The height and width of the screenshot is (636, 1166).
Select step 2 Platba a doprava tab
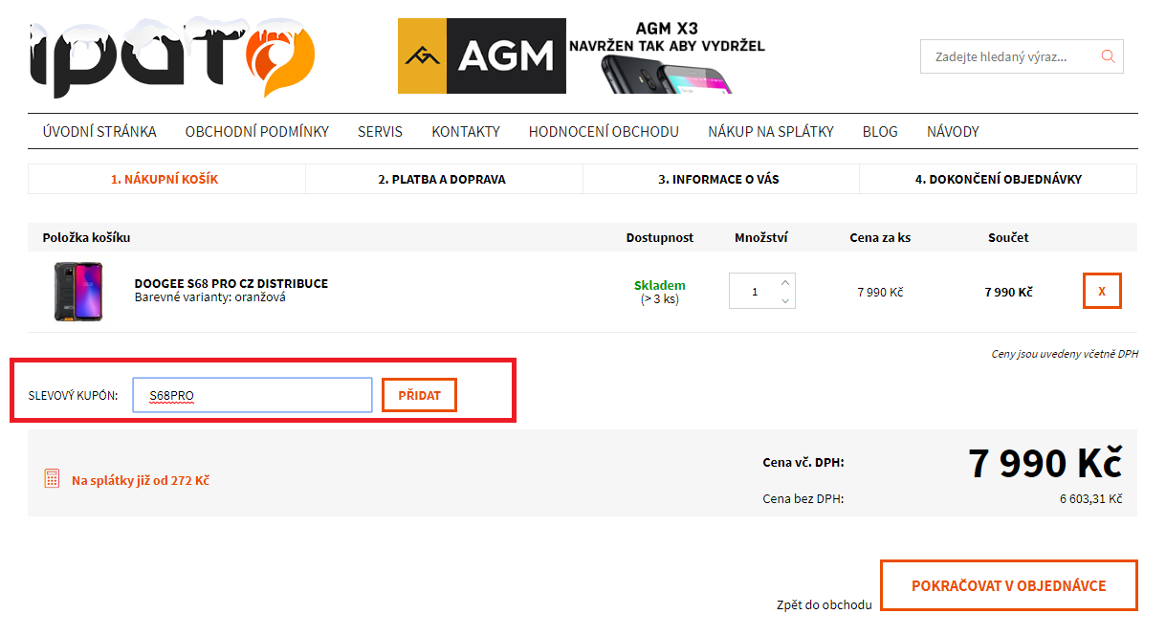(444, 179)
